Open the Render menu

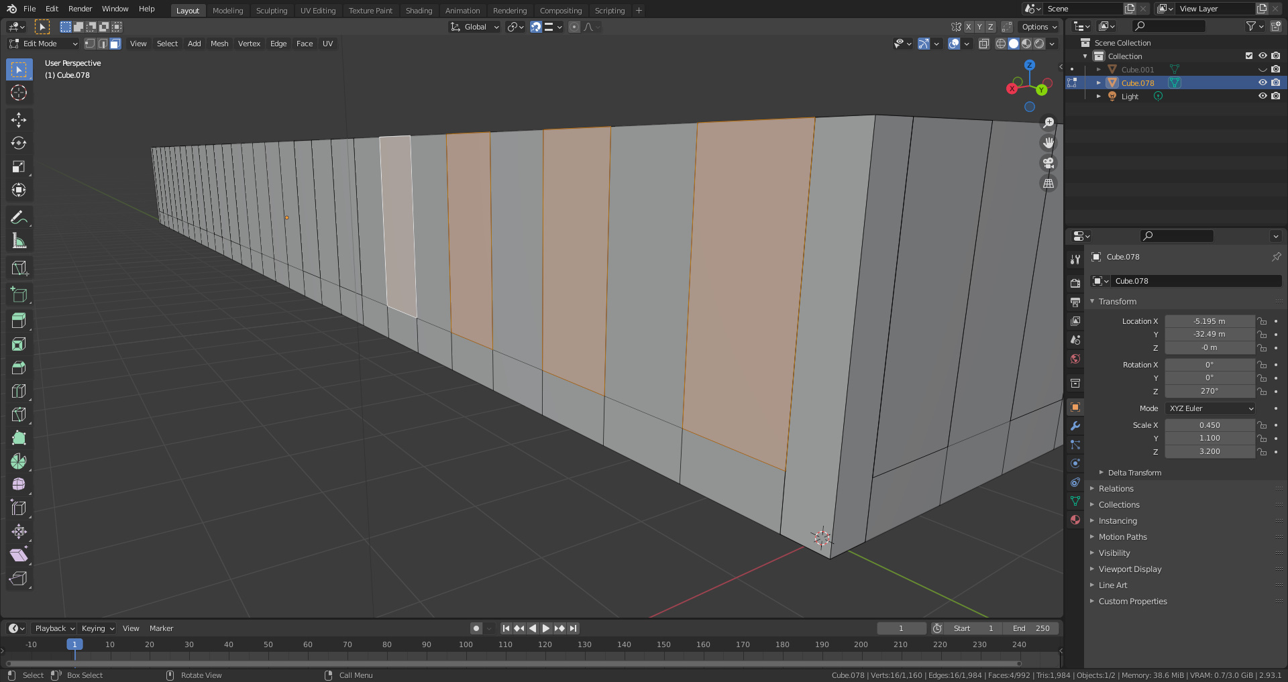tap(80, 9)
